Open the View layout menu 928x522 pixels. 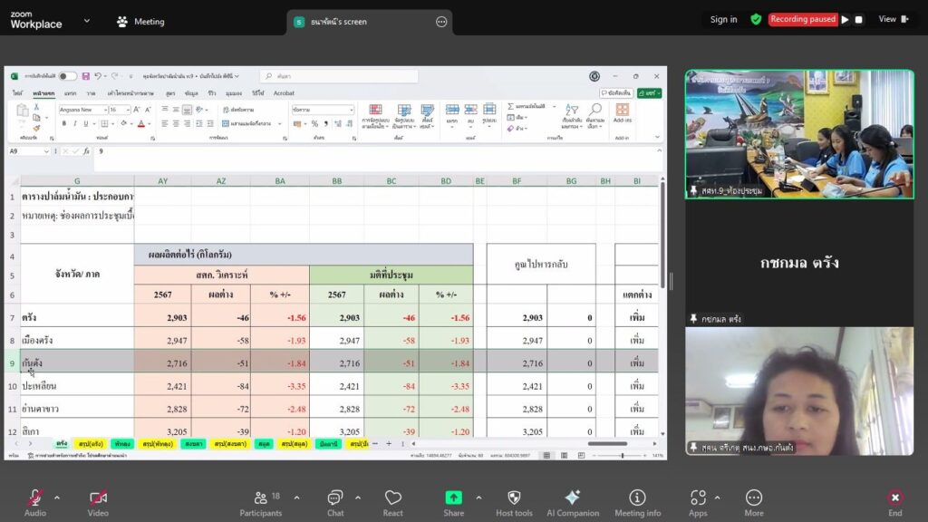pos(893,19)
